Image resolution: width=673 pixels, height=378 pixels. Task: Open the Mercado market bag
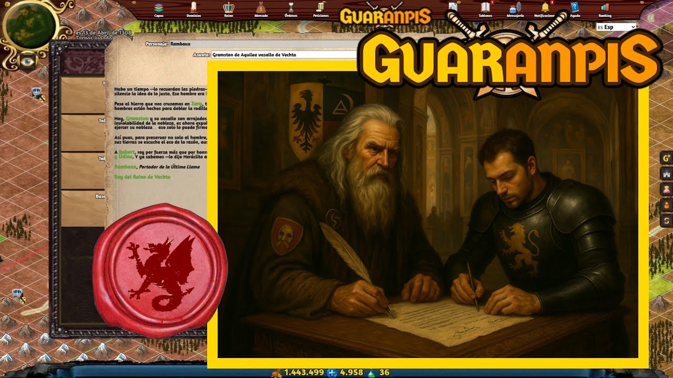click(x=261, y=9)
